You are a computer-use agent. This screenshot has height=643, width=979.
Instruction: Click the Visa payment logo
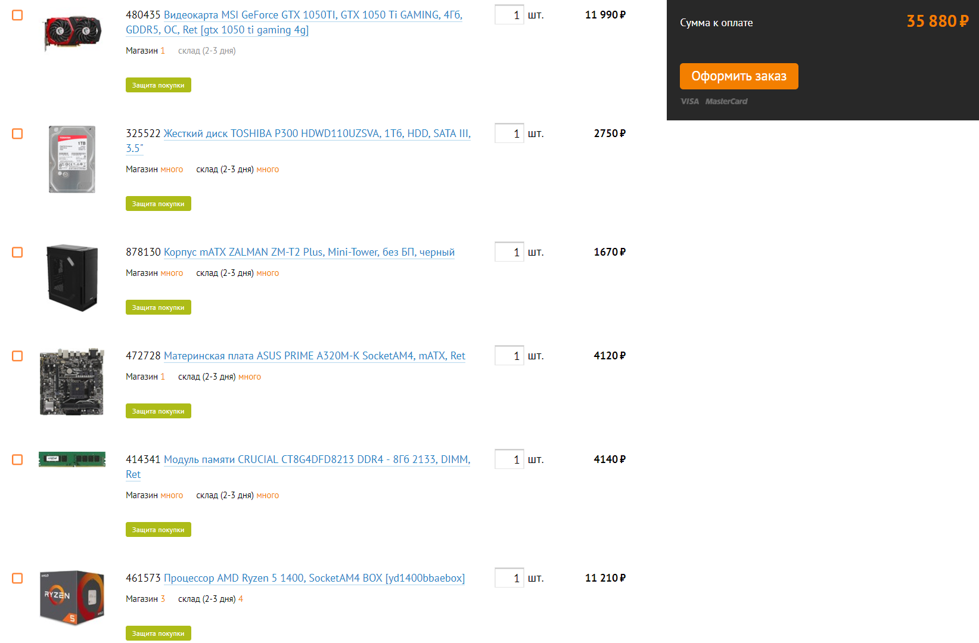690,101
